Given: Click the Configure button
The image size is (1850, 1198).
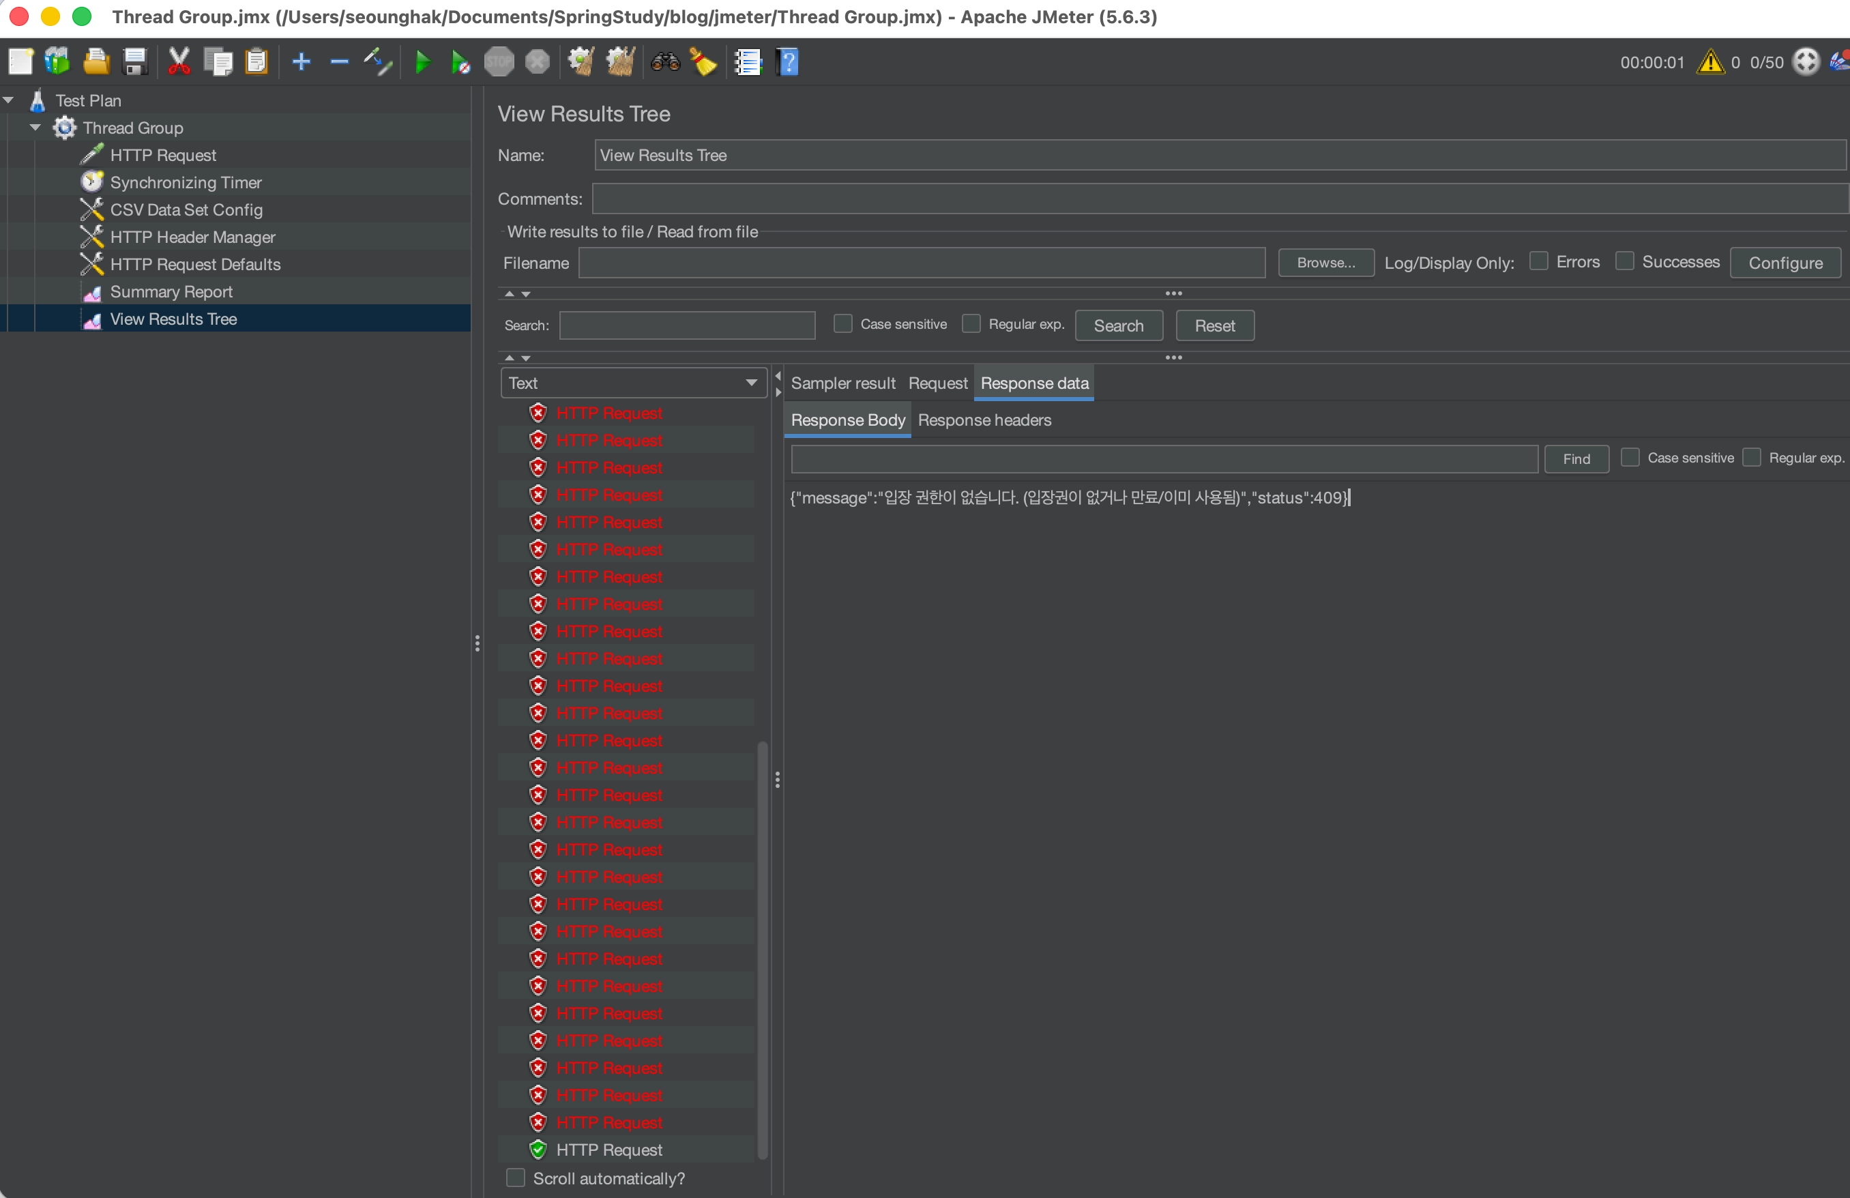Looking at the screenshot, I should [1785, 263].
